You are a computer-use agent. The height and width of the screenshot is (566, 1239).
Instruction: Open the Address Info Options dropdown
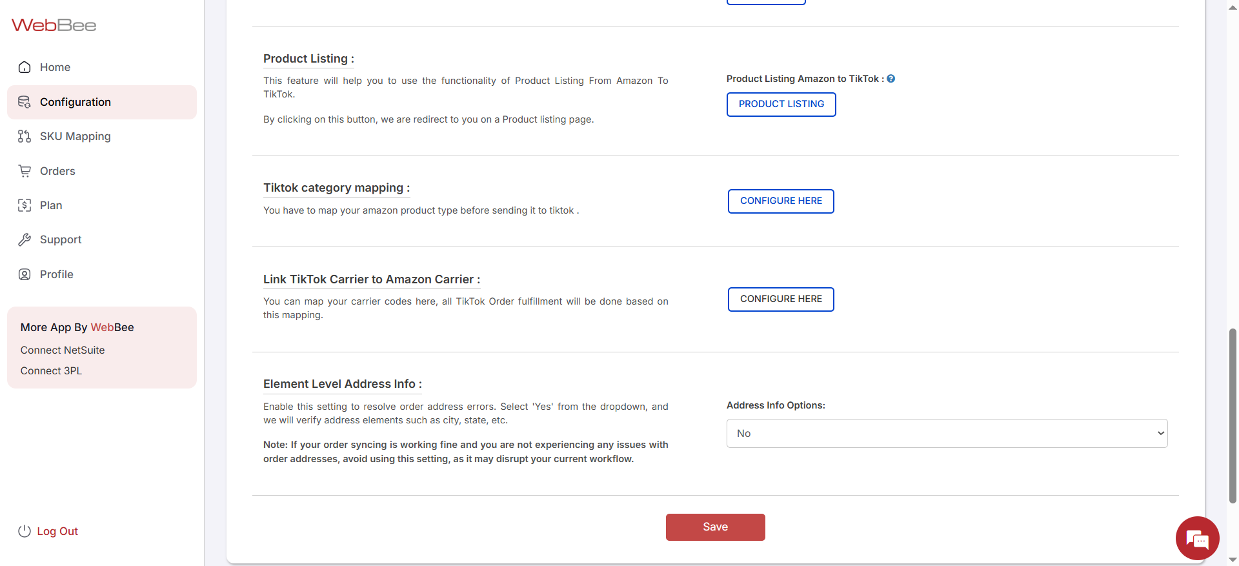pos(947,434)
